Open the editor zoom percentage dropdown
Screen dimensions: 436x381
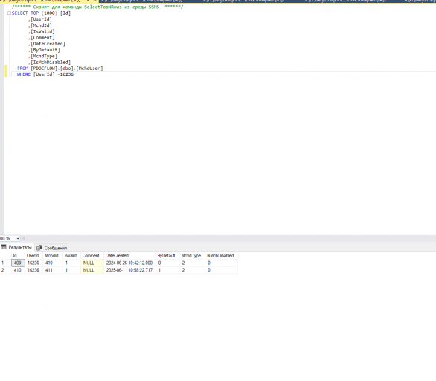pos(18,239)
